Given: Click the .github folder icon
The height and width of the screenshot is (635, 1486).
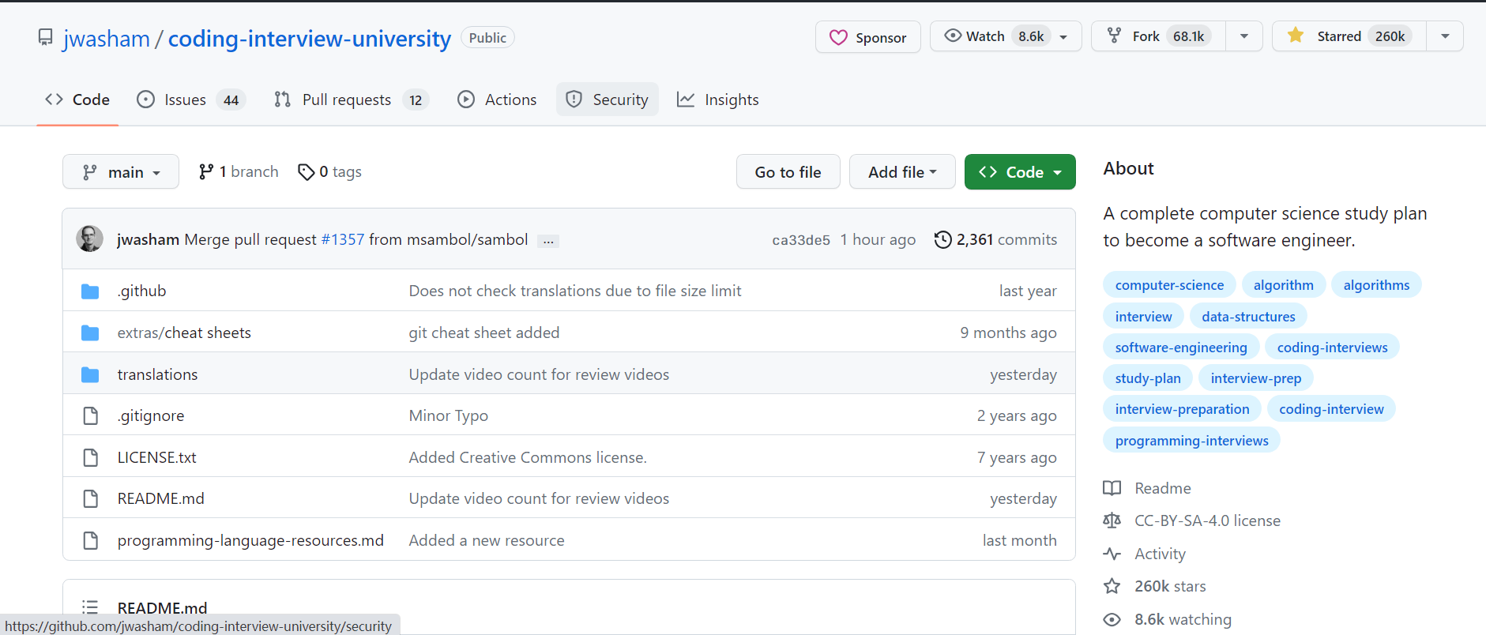Looking at the screenshot, I should (x=90, y=291).
